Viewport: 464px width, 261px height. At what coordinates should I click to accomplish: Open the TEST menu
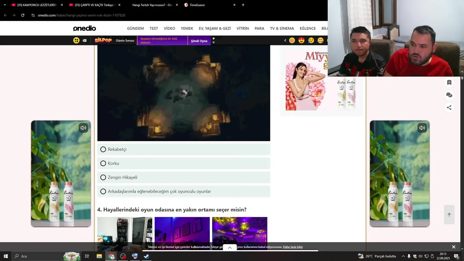154,28
